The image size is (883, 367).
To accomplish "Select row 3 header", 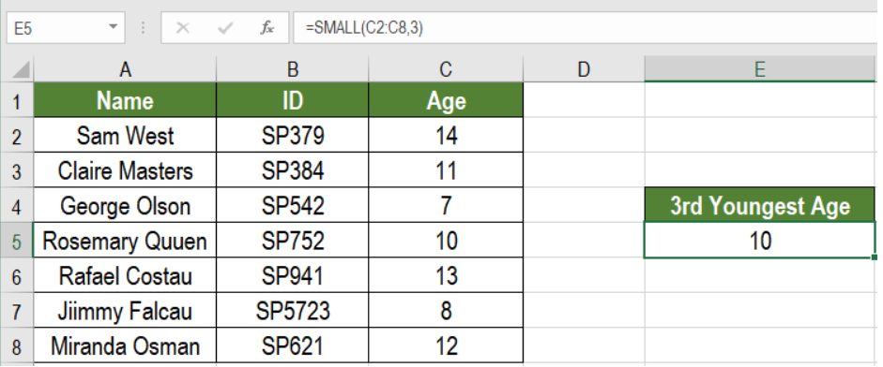I will [x=17, y=170].
